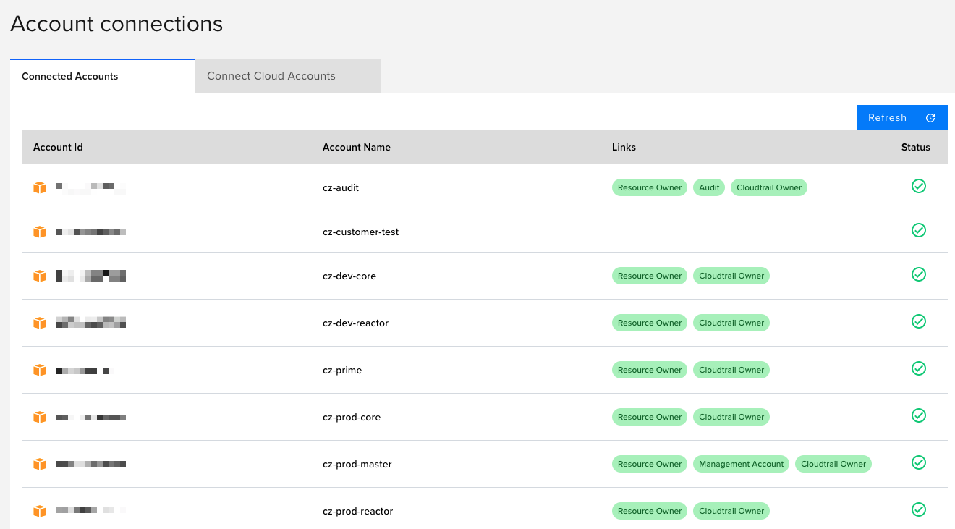Click Resource Owner tag on cz-prod-core row

(x=650, y=417)
